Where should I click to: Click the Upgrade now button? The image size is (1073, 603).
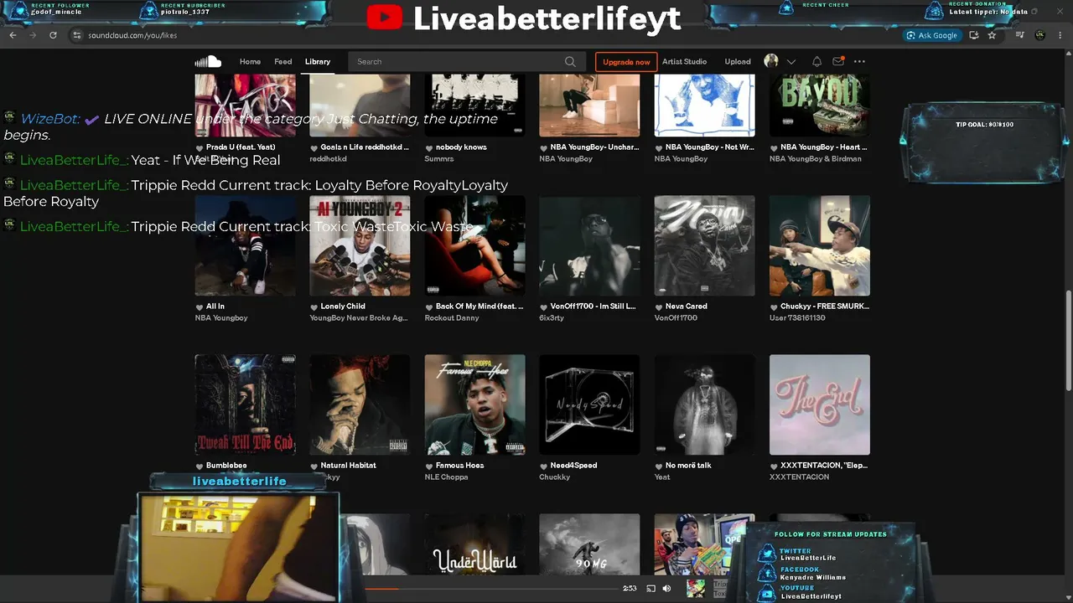626,61
